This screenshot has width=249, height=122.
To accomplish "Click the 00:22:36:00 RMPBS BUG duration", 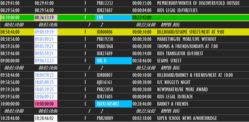I will tap(146, 25).
